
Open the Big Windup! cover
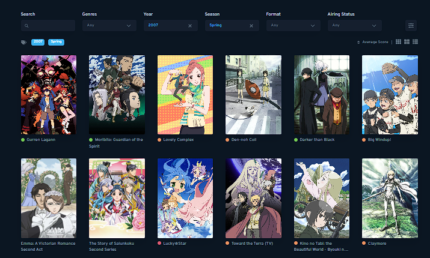click(x=390, y=95)
